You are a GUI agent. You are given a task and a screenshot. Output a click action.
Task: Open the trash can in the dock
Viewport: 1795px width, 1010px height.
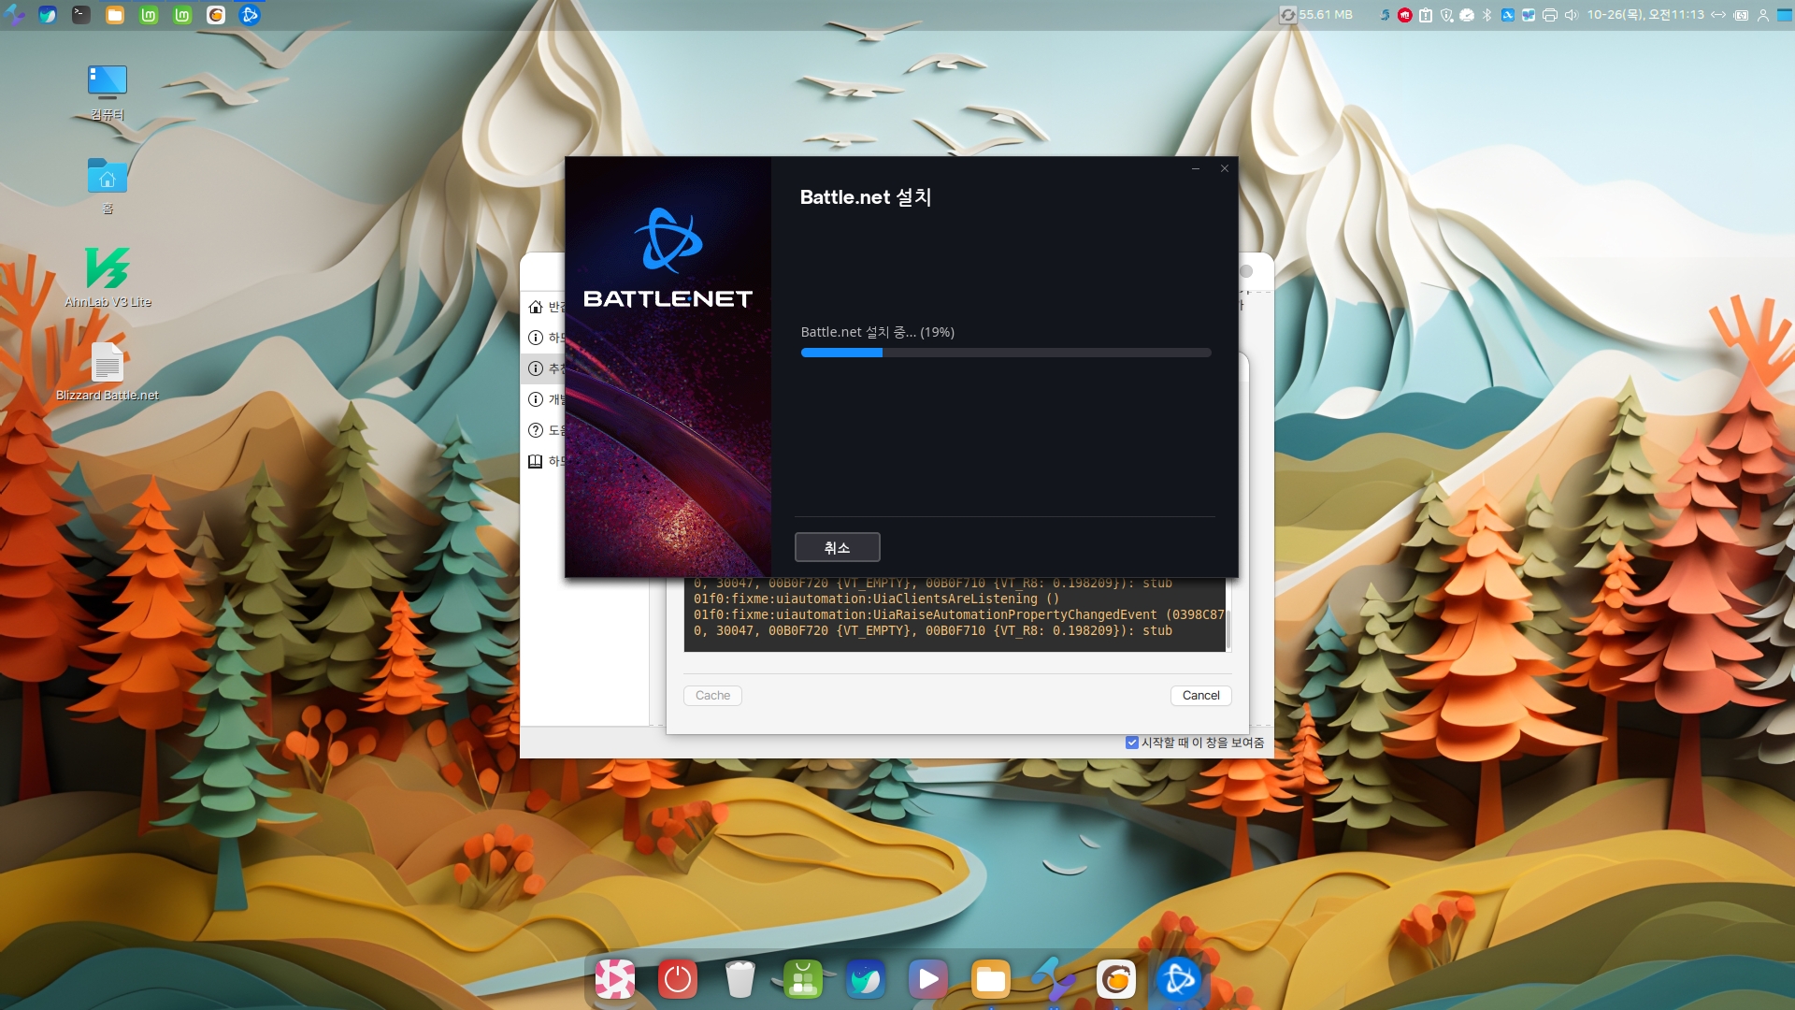740,979
